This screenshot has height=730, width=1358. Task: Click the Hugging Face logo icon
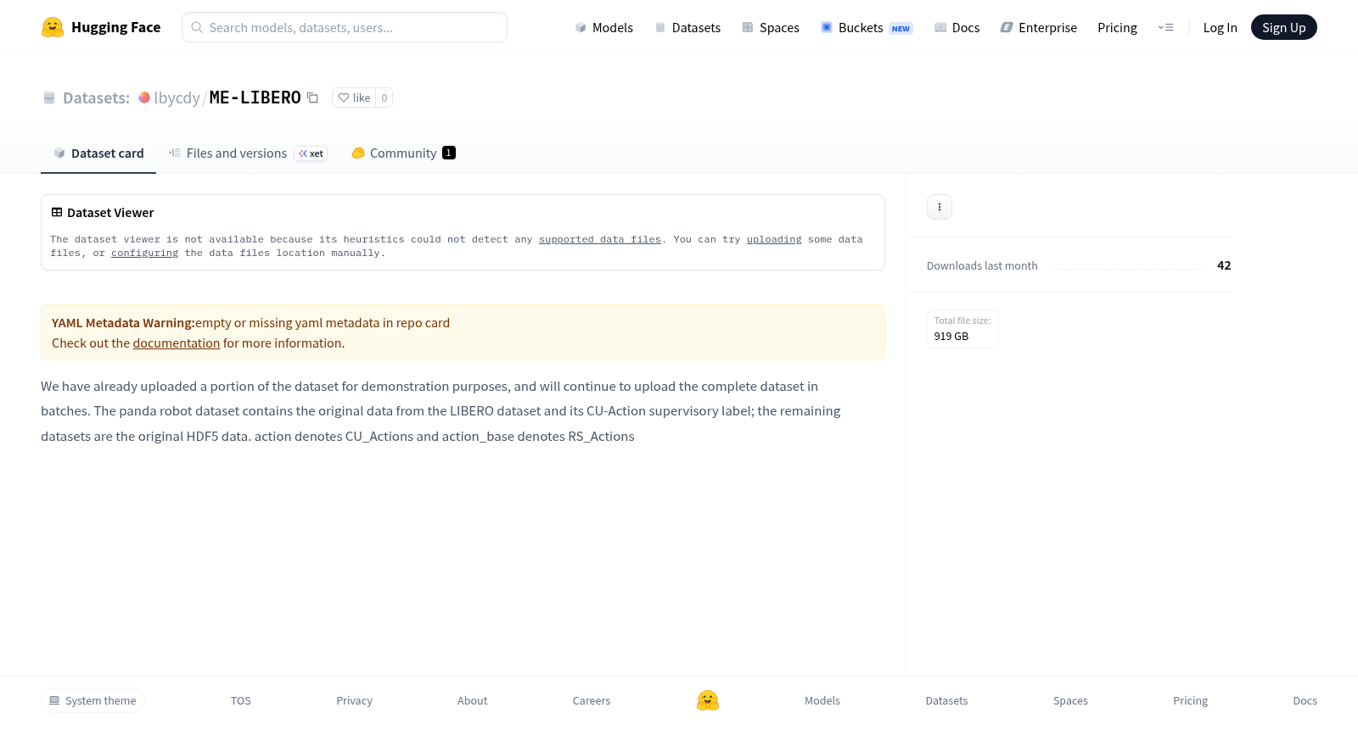53,27
